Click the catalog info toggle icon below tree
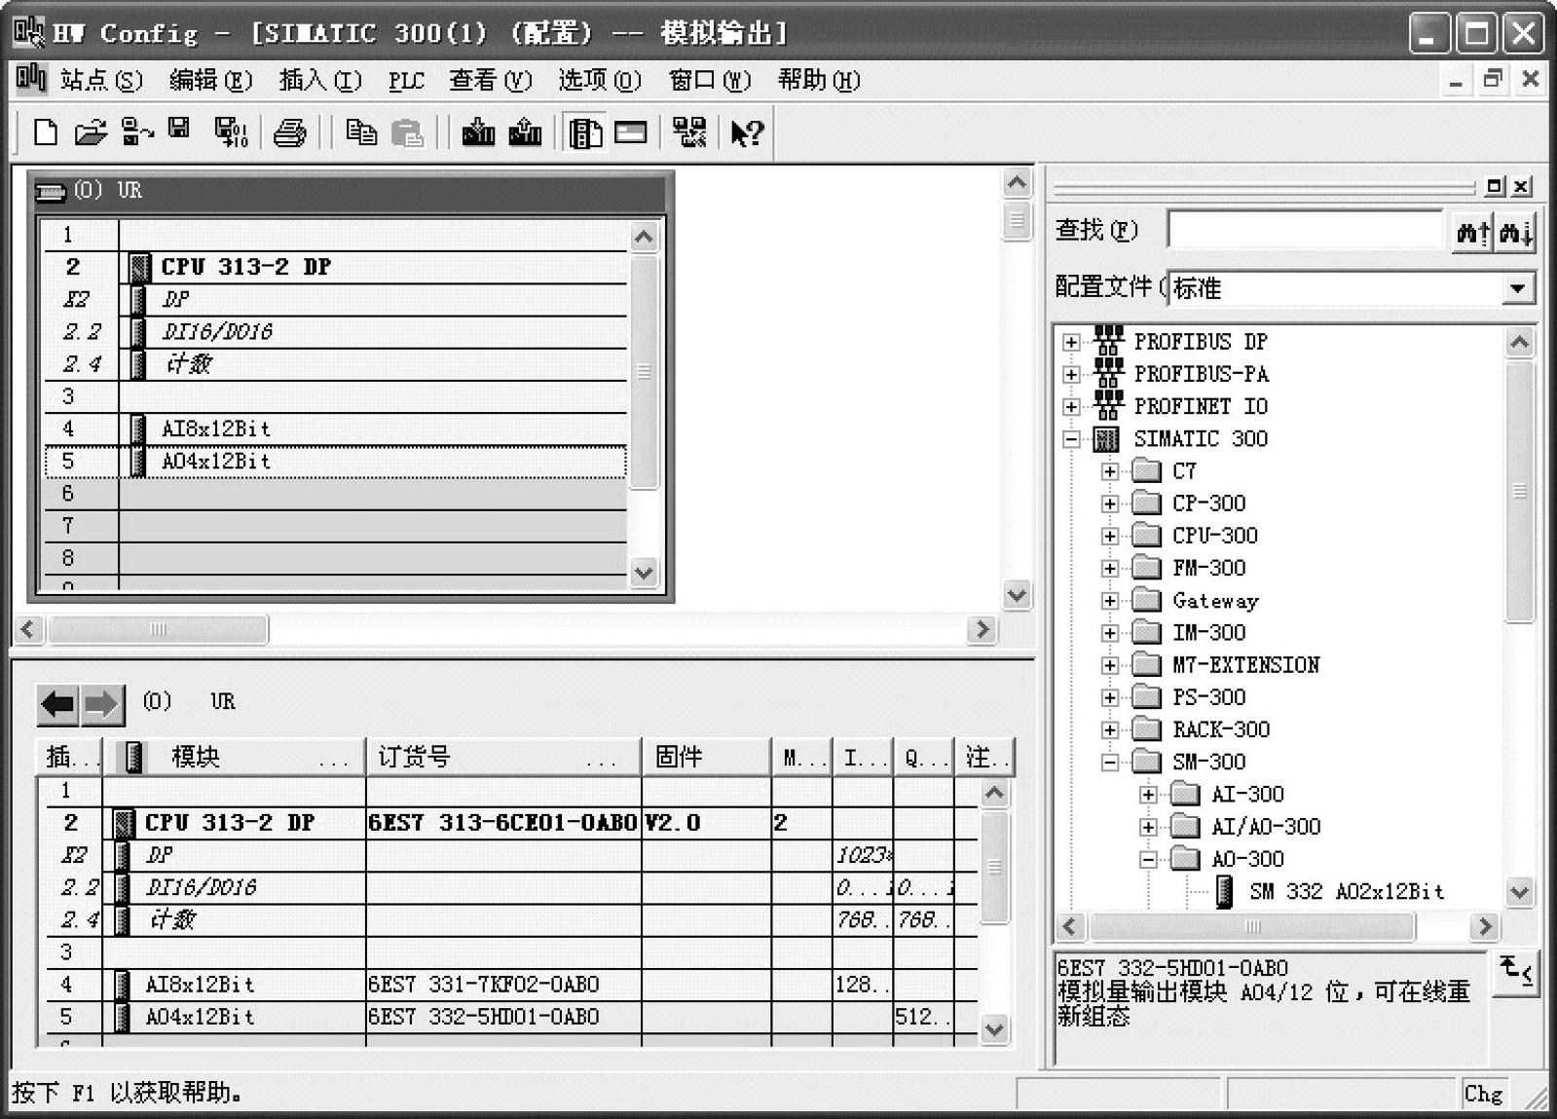The height and width of the screenshot is (1119, 1557). [x=1517, y=972]
